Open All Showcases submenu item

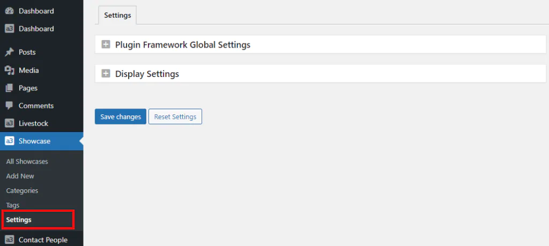point(27,162)
